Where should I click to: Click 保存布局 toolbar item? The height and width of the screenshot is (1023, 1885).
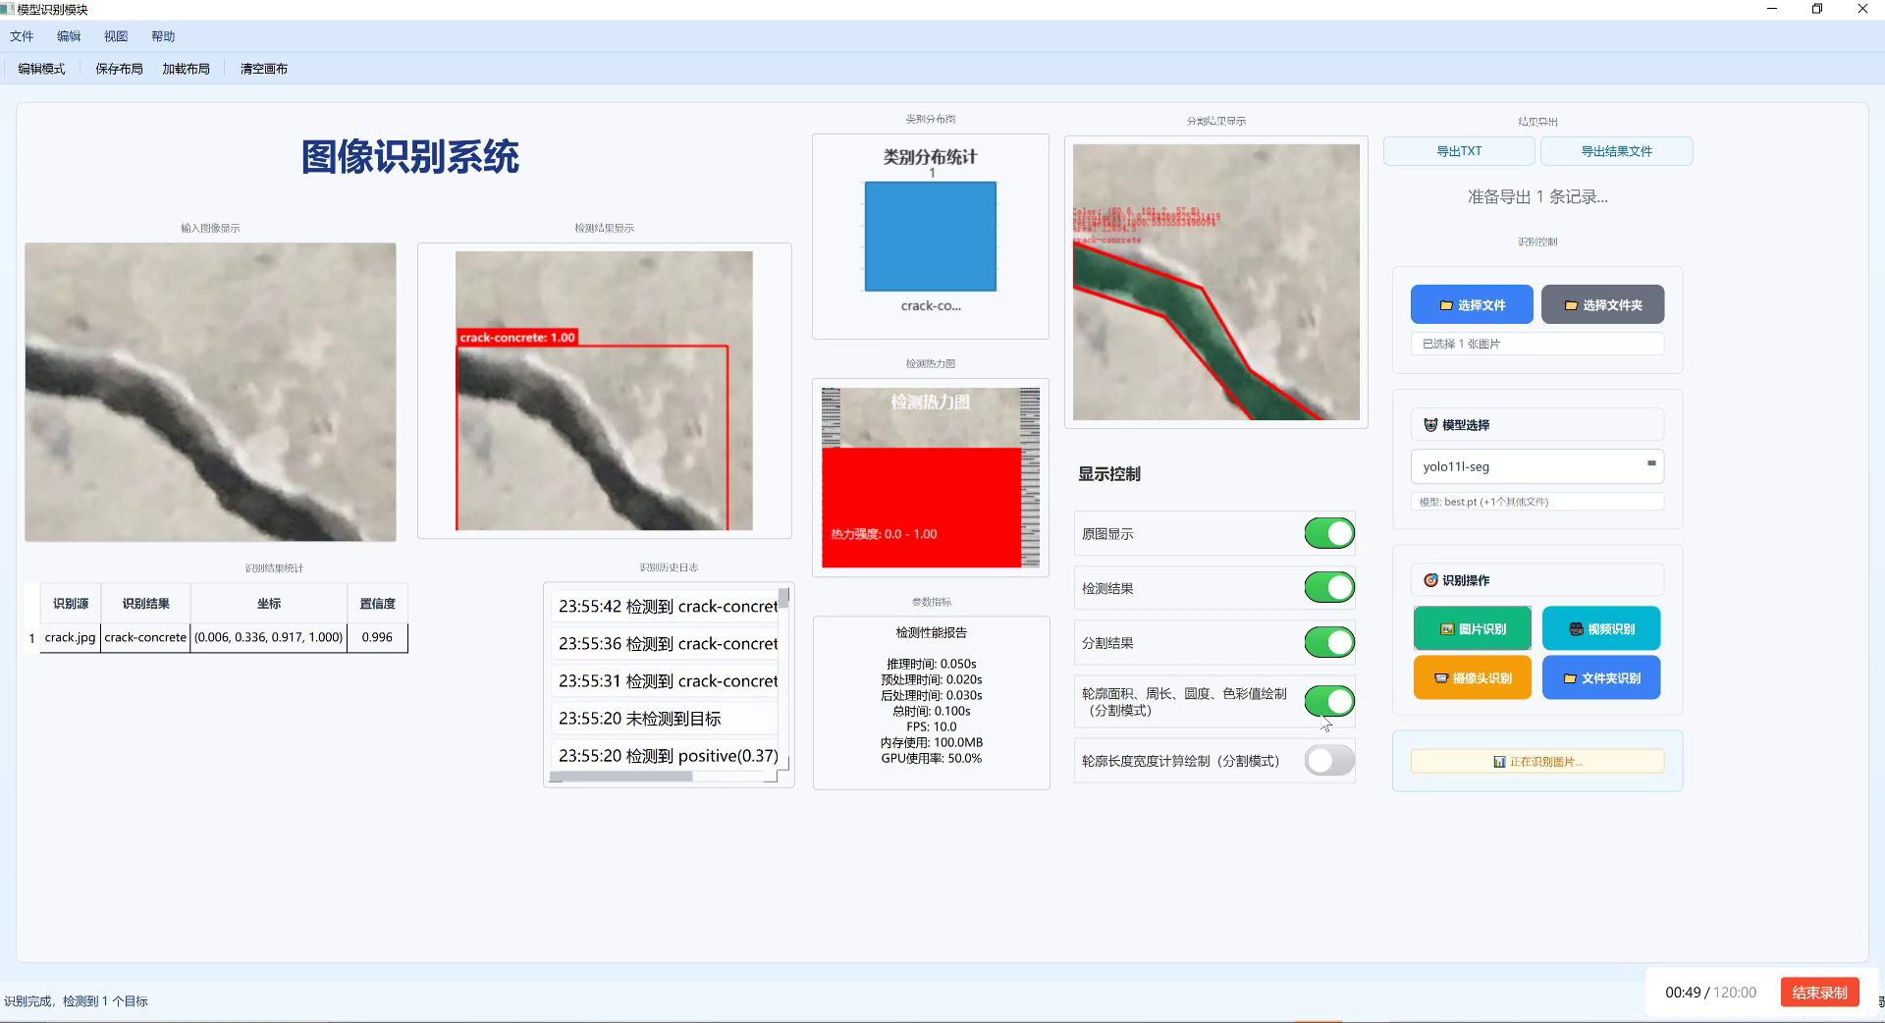119,69
